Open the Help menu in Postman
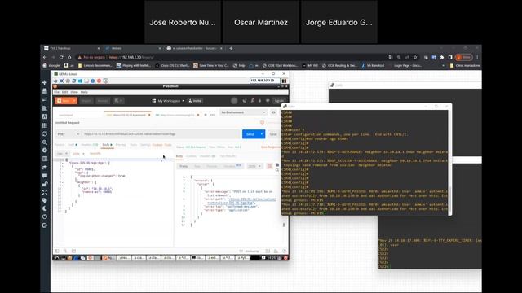The image size is (522, 293). [84, 92]
